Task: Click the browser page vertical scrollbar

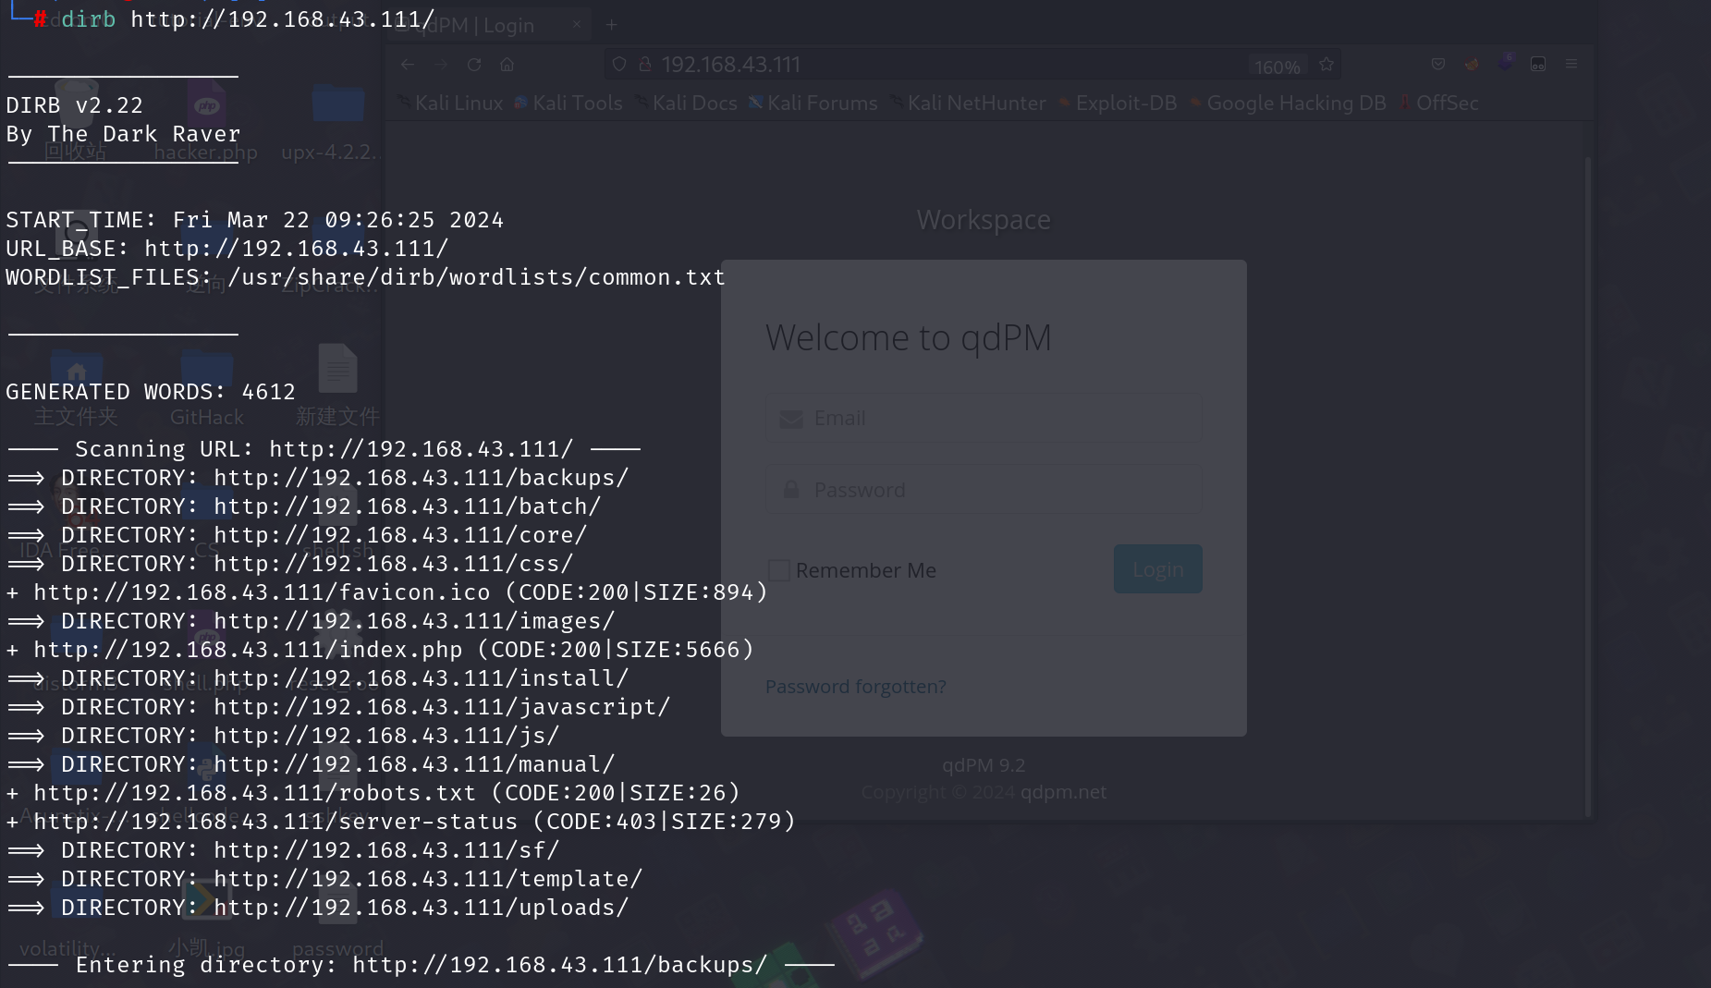Action: pyautogui.click(x=1588, y=485)
